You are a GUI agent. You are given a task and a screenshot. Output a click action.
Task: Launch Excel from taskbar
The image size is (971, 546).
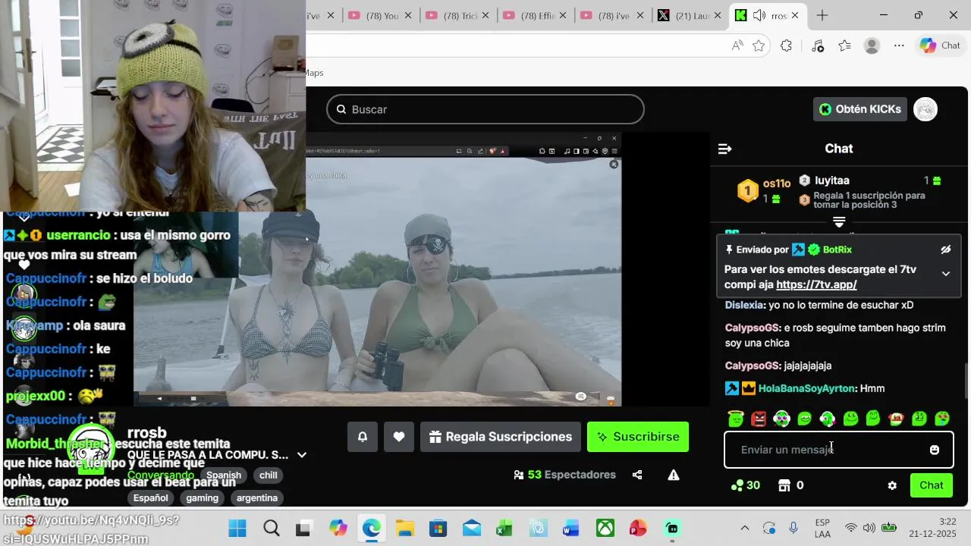point(504,528)
